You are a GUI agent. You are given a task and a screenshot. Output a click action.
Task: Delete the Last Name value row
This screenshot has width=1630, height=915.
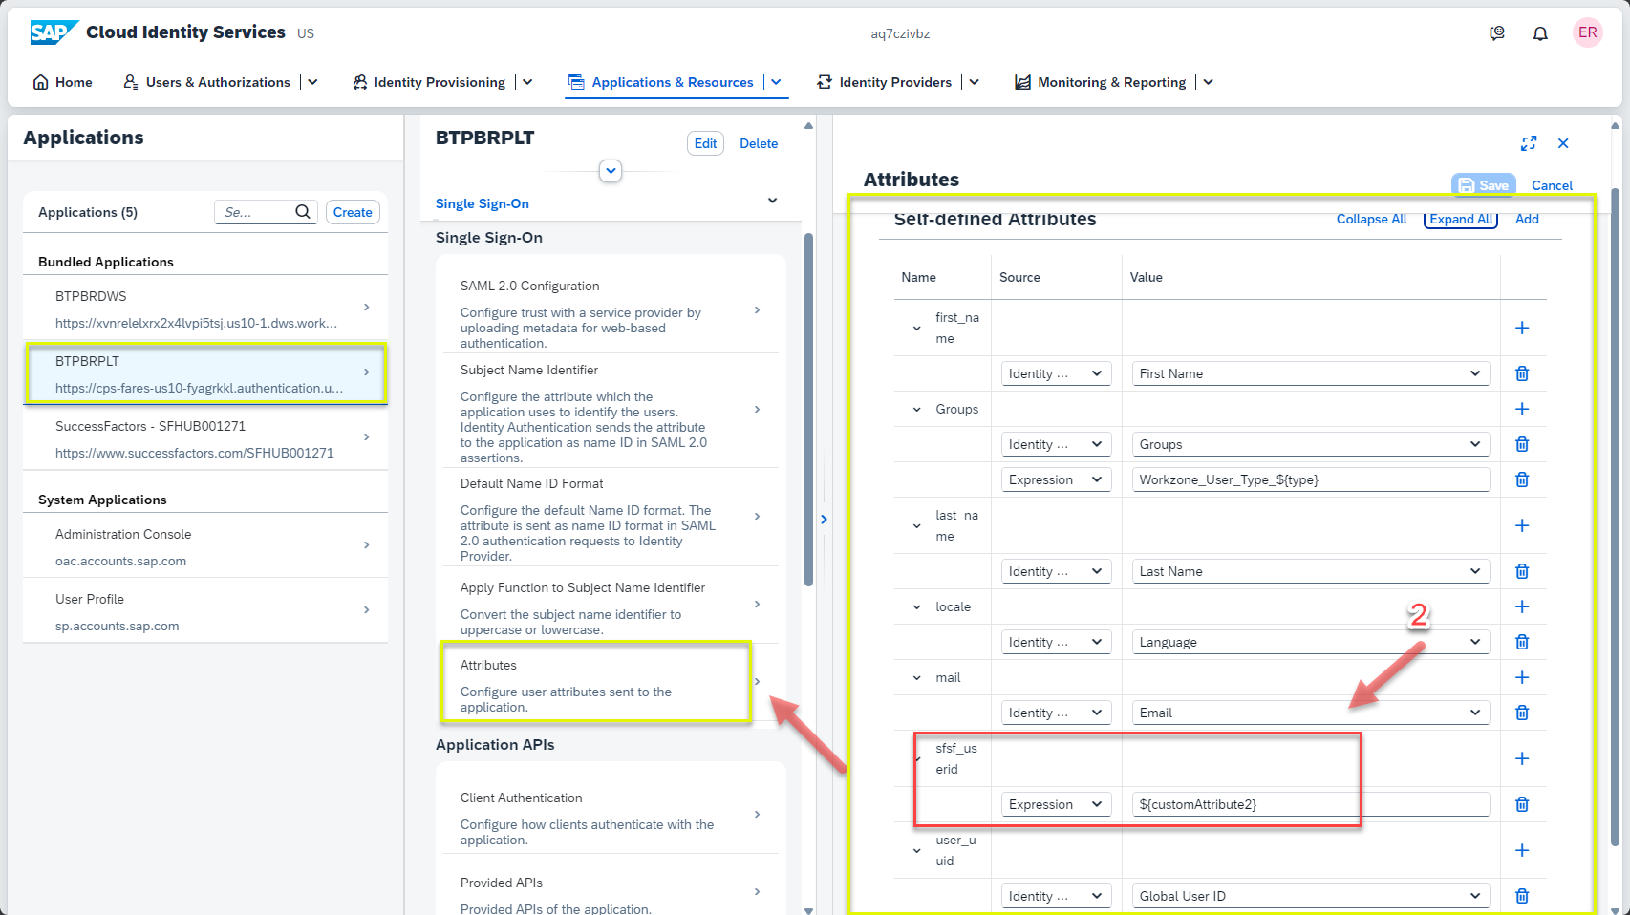click(1522, 571)
